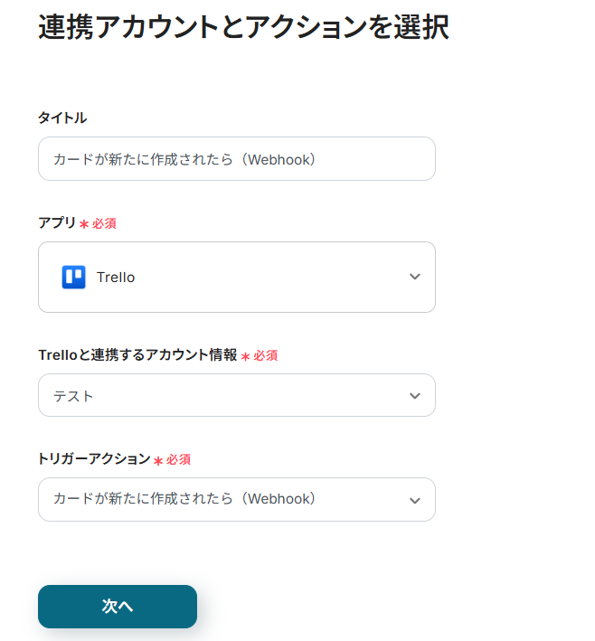Click the タイトル text input field
Image resolution: width=595 pixels, height=641 pixels.
(236, 159)
